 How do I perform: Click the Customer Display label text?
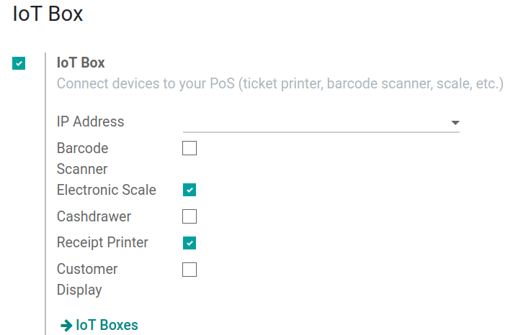click(x=87, y=280)
